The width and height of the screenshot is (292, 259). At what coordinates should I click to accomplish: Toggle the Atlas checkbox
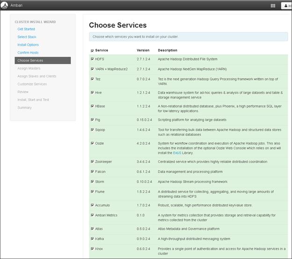[92, 229]
